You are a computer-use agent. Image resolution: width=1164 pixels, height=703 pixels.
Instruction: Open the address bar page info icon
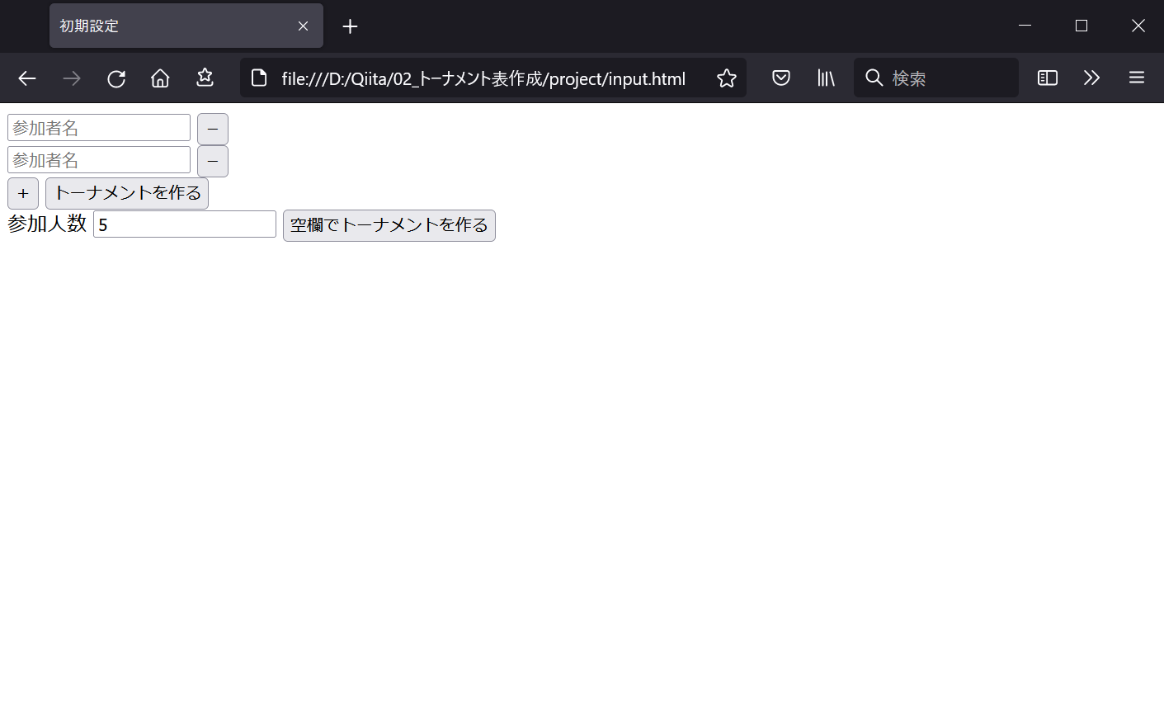pyautogui.click(x=258, y=78)
